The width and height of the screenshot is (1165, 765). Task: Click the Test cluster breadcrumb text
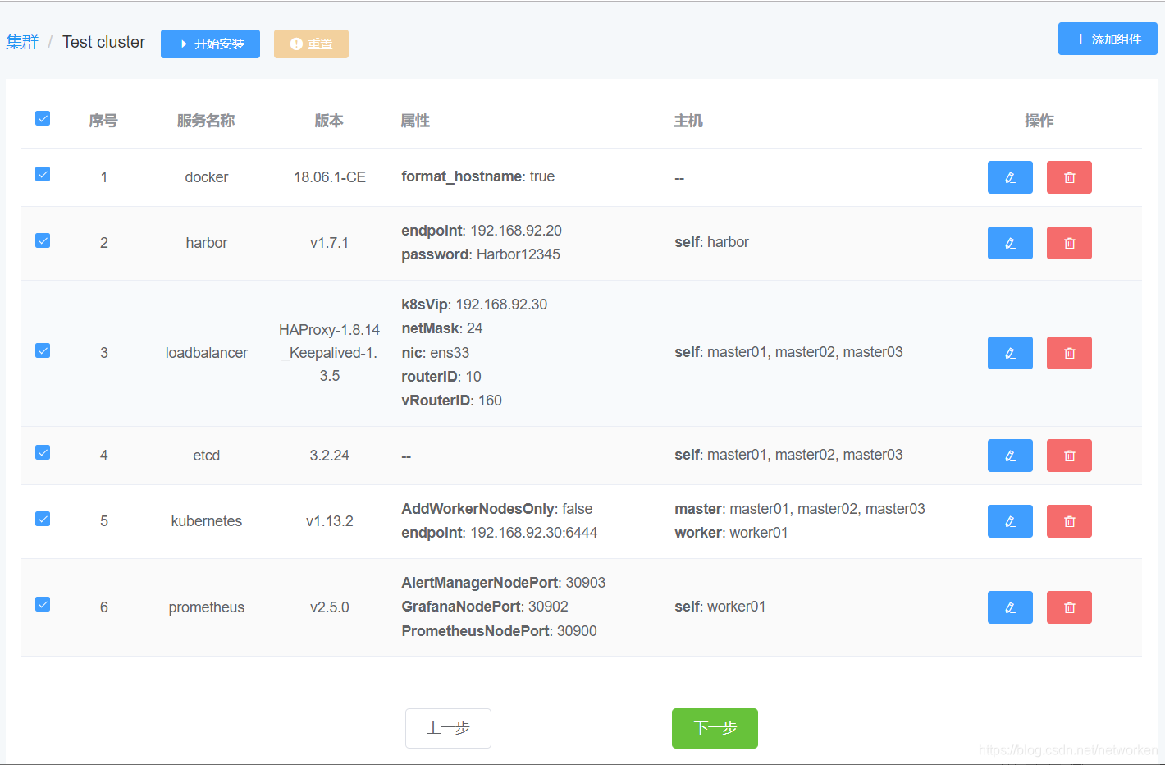click(103, 42)
